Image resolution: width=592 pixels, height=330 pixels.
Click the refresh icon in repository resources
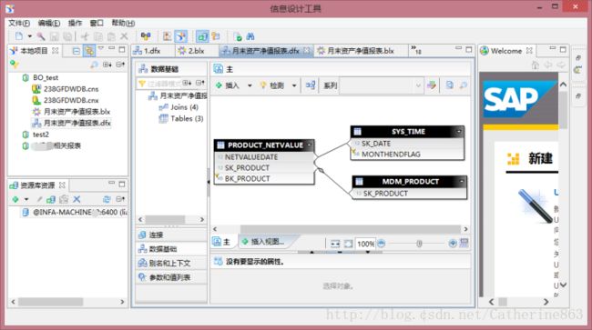(x=107, y=199)
